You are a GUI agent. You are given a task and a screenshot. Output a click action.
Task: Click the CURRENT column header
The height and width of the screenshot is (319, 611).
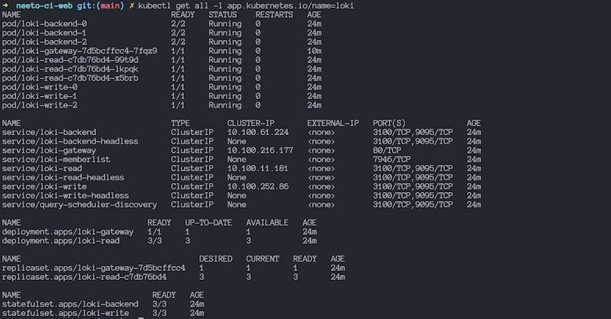point(263,259)
